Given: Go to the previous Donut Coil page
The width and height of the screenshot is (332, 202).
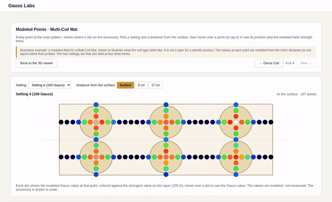Looking at the screenshot, I should [x=269, y=63].
